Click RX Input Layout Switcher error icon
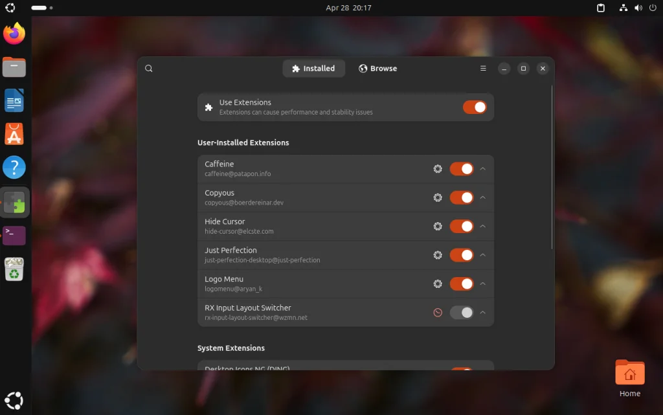 [x=438, y=313]
